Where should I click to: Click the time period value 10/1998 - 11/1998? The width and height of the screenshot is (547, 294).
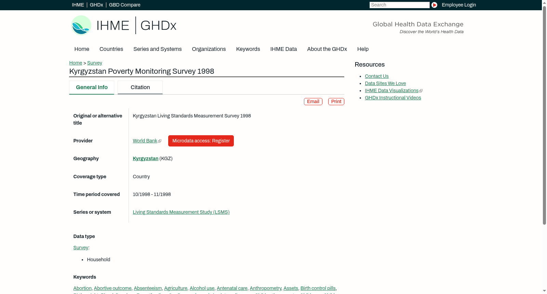pos(152,194)
